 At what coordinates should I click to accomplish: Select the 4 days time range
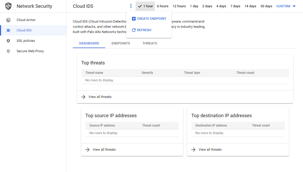[221, 6]
